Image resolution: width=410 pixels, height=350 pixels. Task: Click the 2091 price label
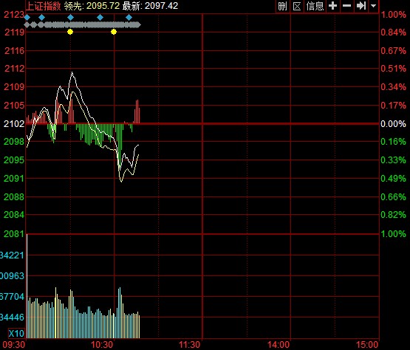pyautogui.click(x=14, y=179)
